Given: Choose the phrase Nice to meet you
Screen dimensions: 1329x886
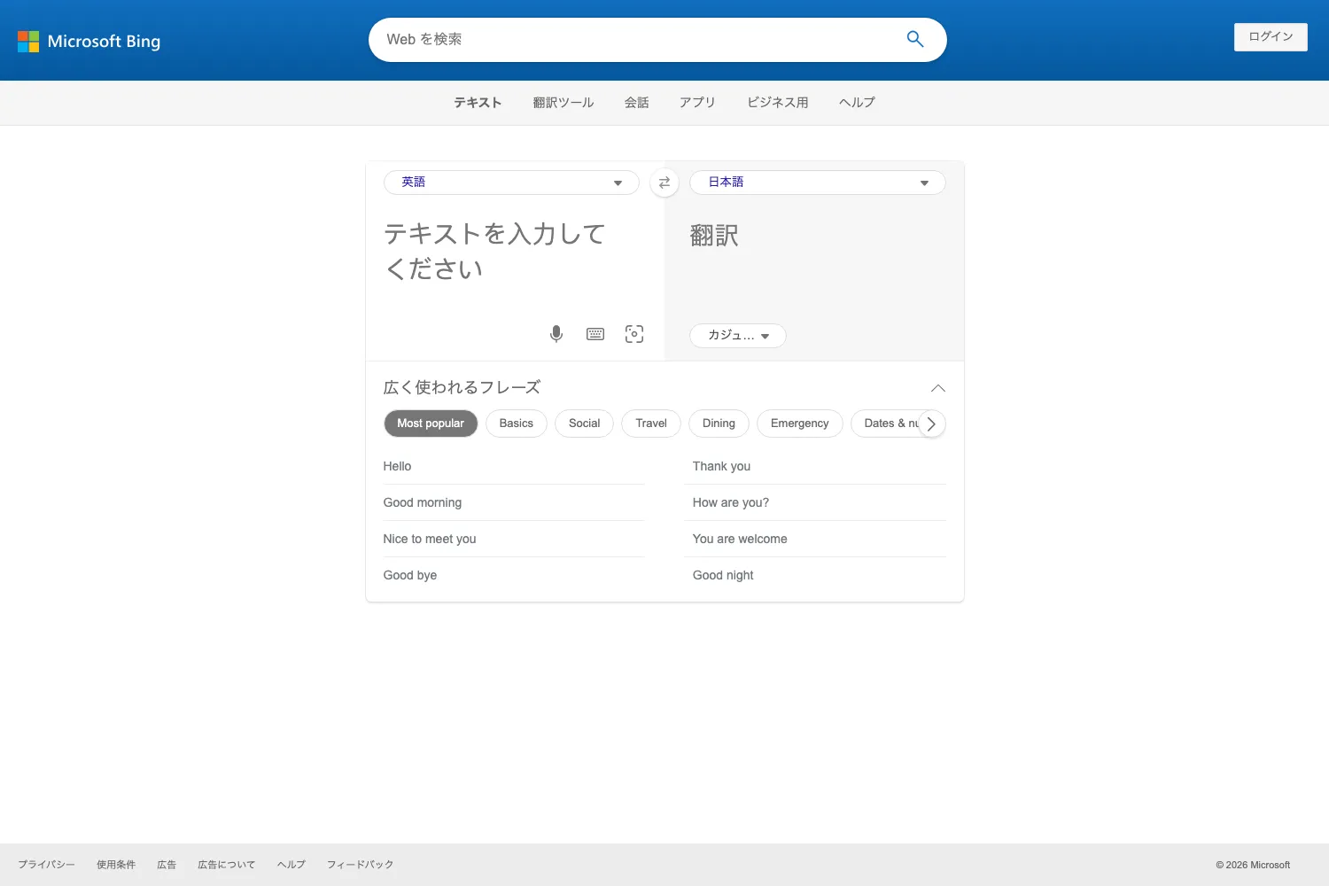Looking at the screenshot, I should coord(514,539).
